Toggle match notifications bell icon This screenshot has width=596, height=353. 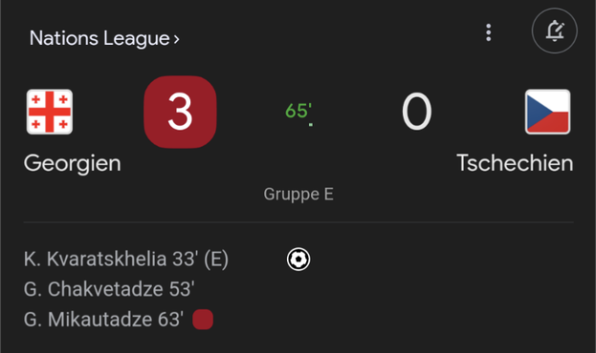coord(555,31)
